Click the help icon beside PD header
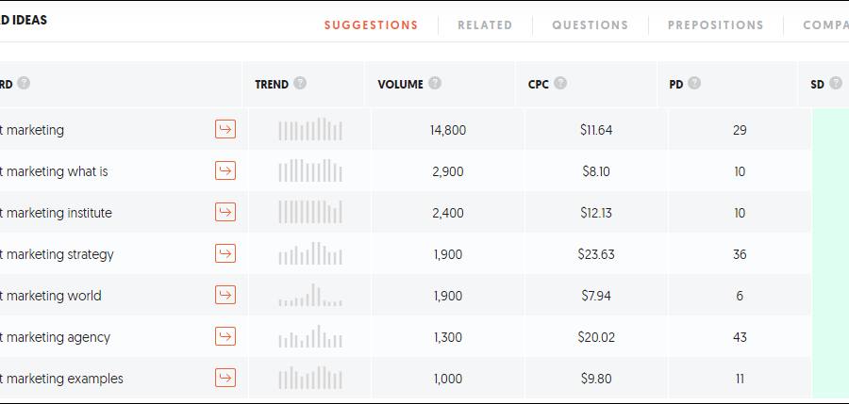 [x=694, y=84]
